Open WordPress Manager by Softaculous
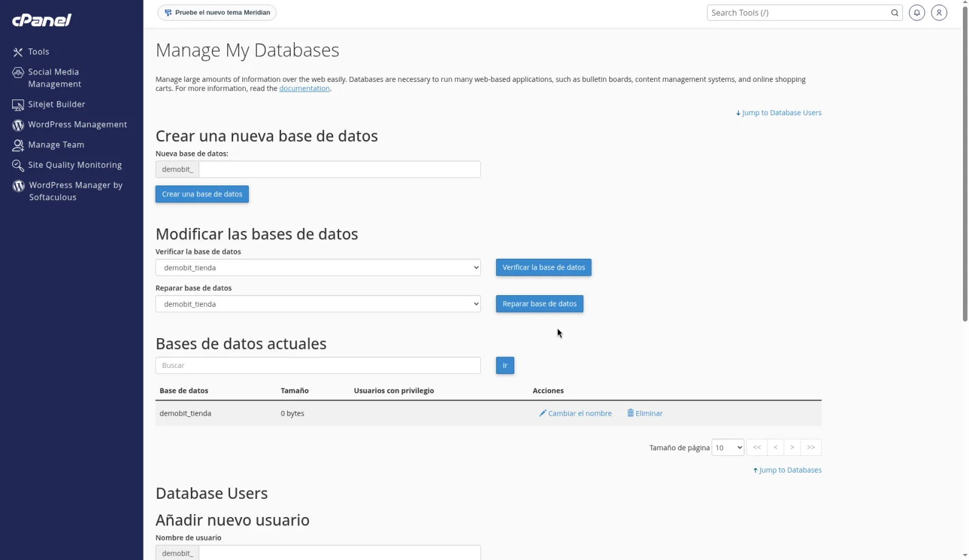The height and width of the screenshot is (560, 969). click(x=76, y=191)
